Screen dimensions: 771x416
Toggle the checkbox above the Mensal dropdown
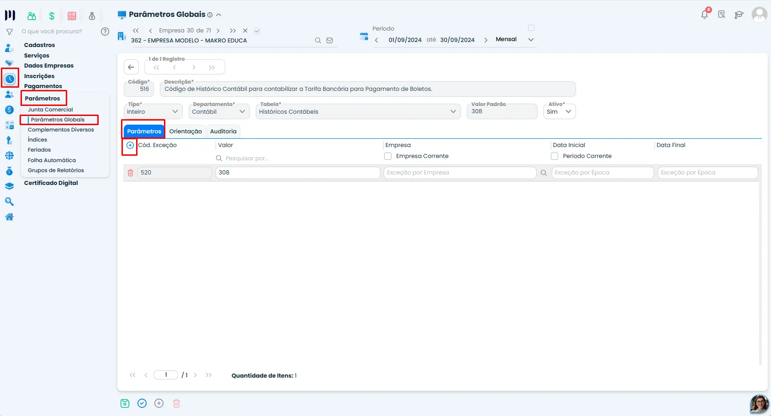click(x=531, y=28)
